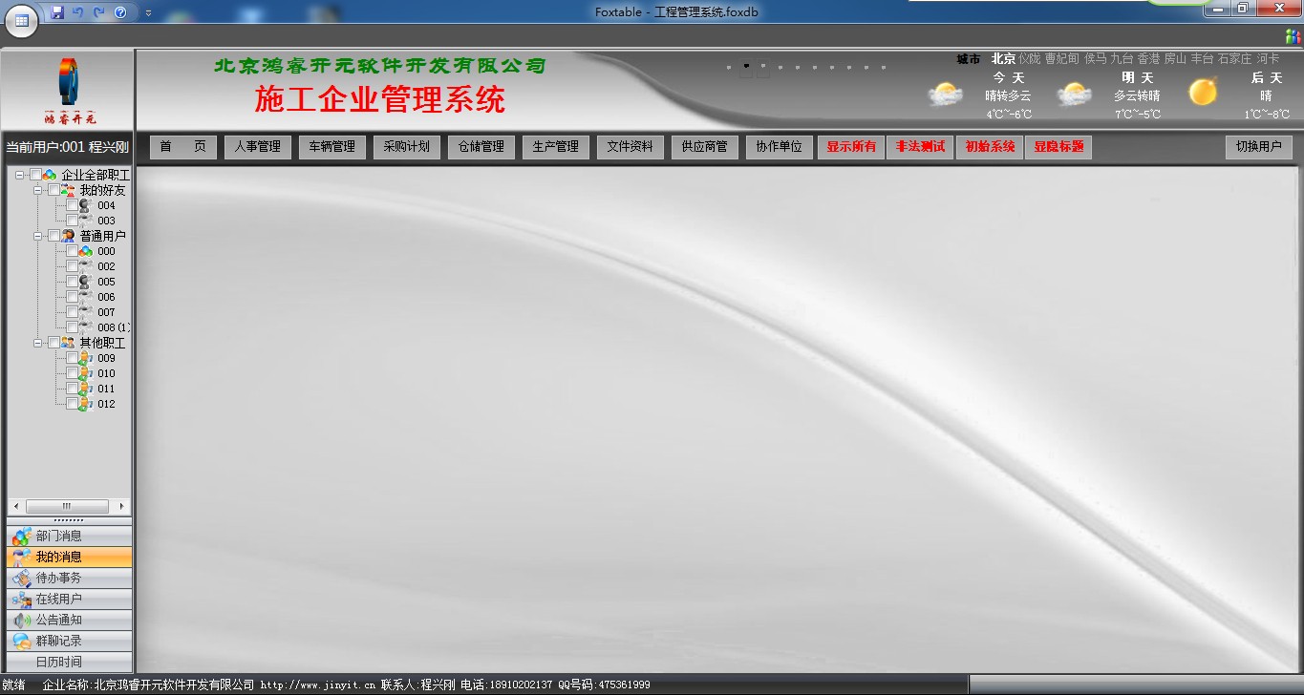Collapse the 普通用户 tree node
Image resolution: width=1304 pixels, height=695 pixels.
click(x=38, y=236)
